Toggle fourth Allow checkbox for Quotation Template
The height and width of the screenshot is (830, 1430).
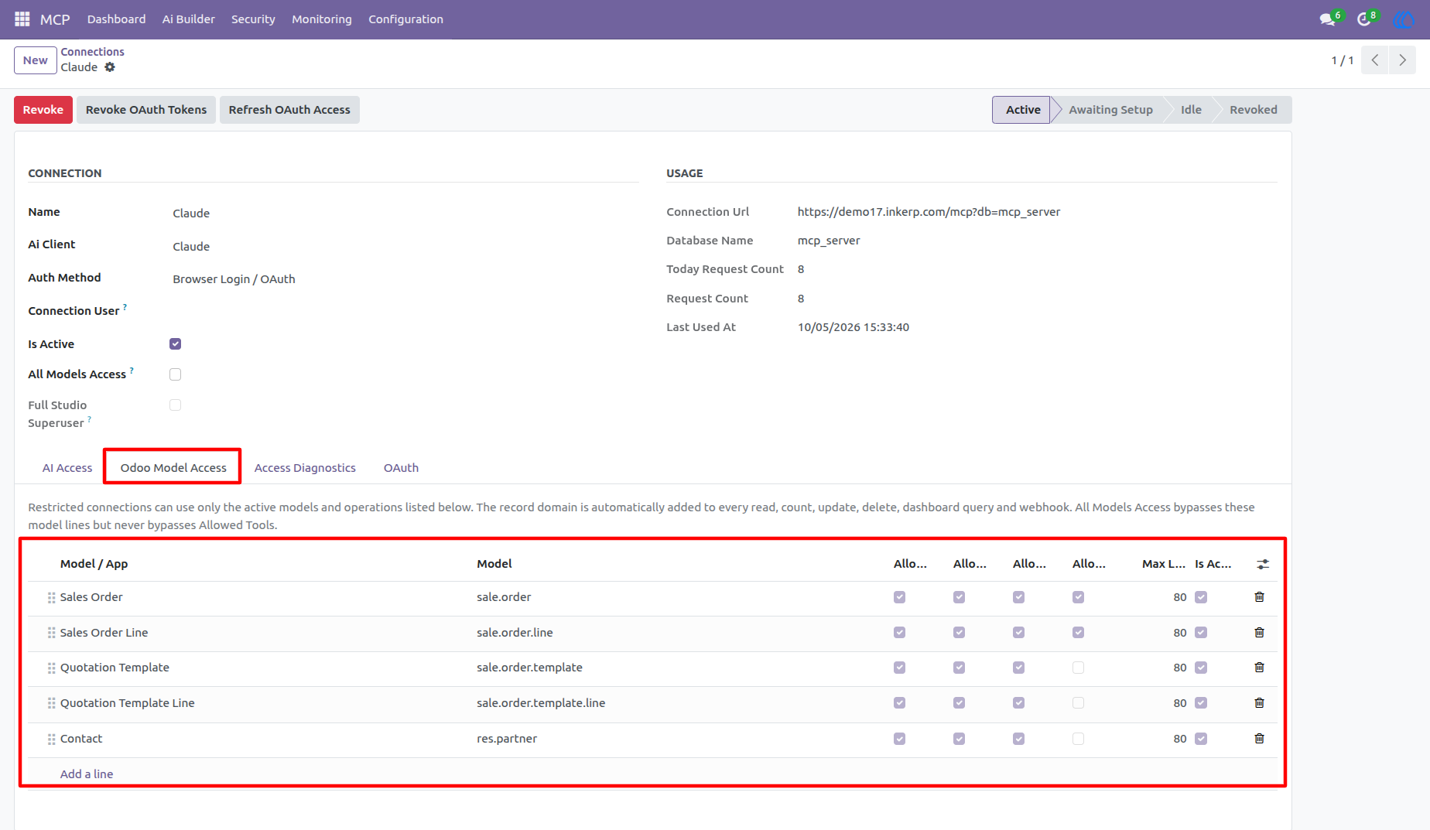(1078, 668)
